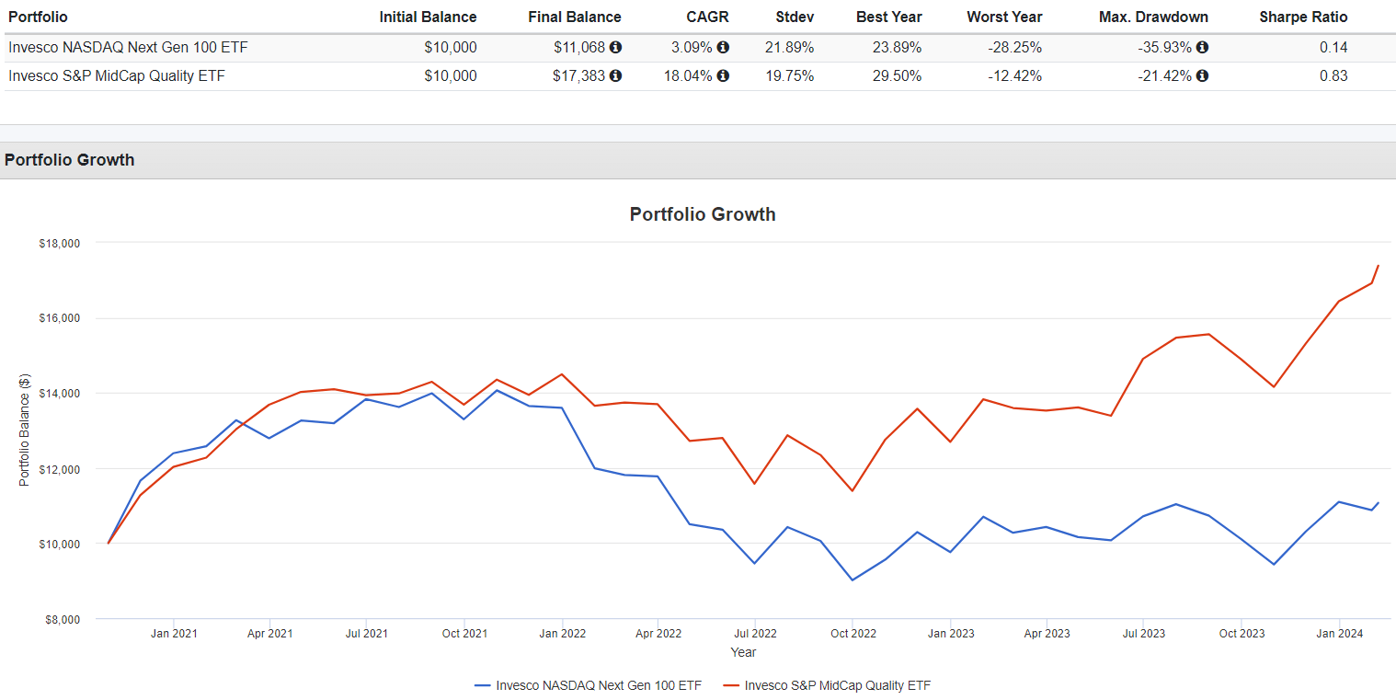This screenshot has width=1396, height=700.
Task: Click the Jan 2022 x-axis label
Action: 562,634
